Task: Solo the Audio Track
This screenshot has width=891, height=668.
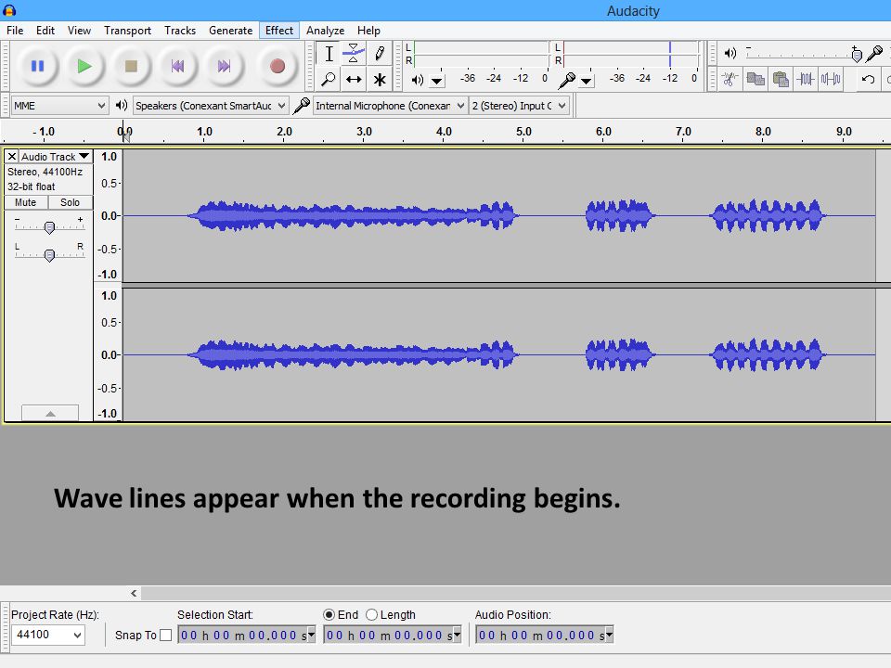Action: 70,202
